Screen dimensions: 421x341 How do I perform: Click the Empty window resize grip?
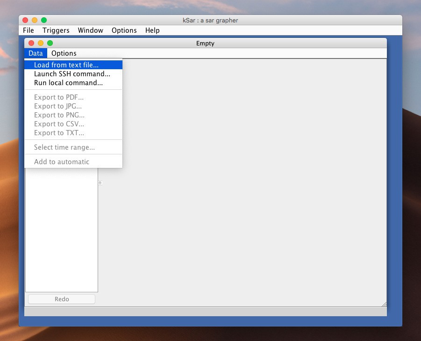coord(384,304)
